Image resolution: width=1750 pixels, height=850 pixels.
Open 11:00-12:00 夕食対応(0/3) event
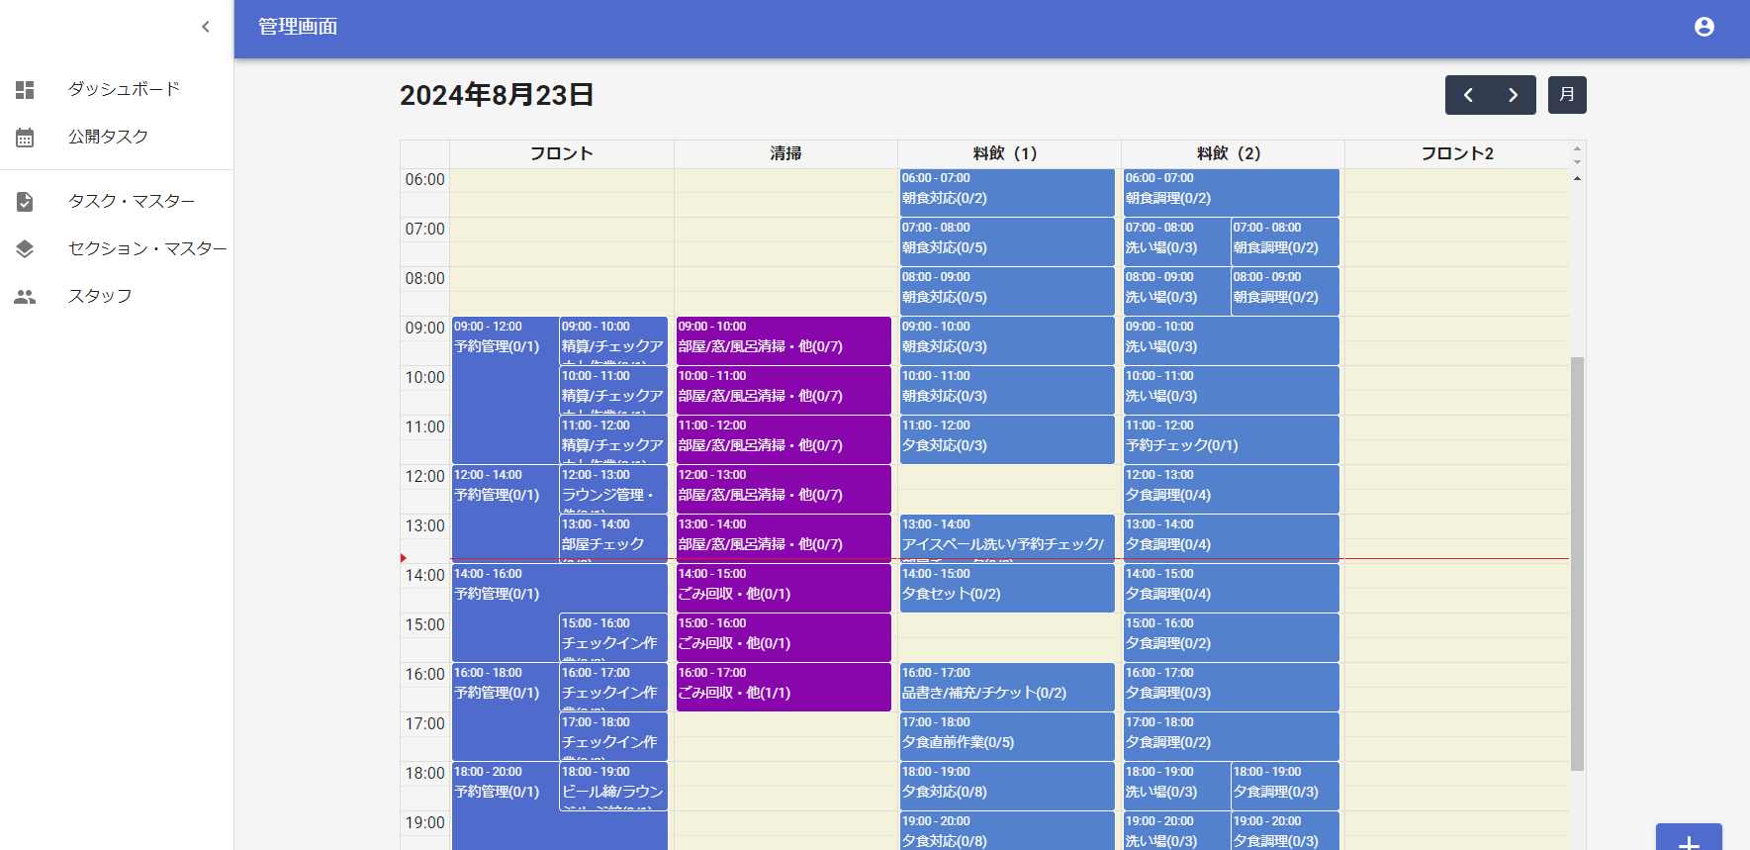click(x=1007, y=440)
